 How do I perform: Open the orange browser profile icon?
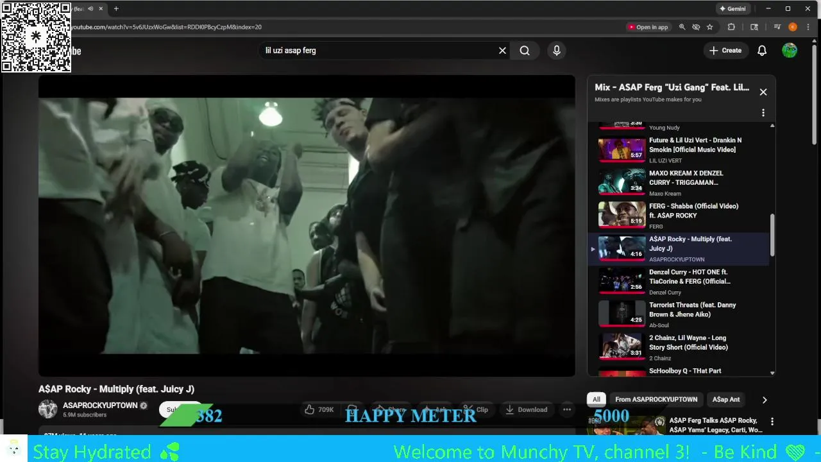[793, 27]
